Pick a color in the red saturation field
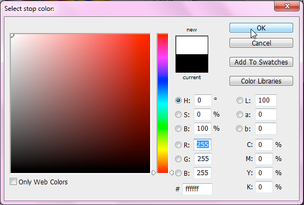The height and width of the screenshot is (205, 304). click(x=80, y=103)
